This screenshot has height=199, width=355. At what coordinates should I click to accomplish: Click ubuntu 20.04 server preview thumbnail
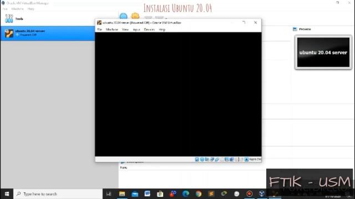[323, 52]
